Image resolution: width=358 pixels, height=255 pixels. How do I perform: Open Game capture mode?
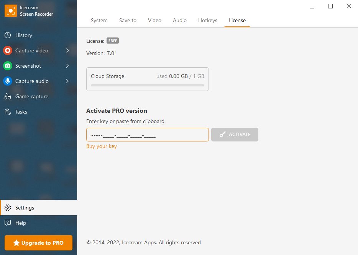point(31,96)
